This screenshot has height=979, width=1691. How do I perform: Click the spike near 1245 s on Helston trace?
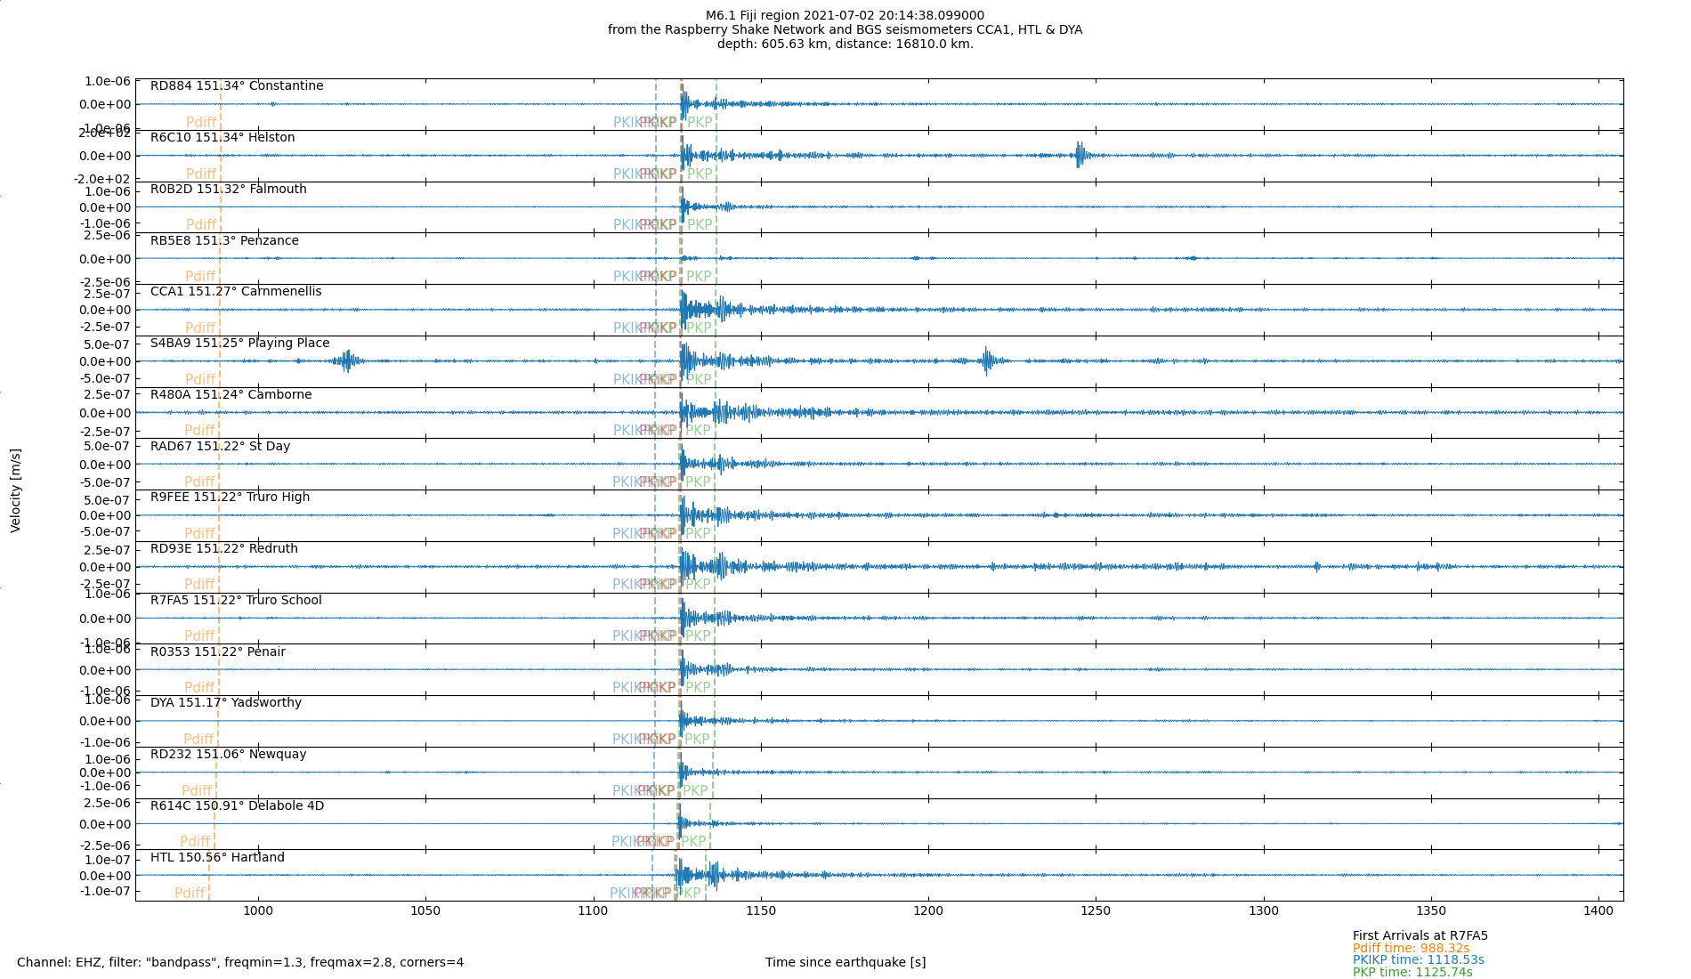tap(1080, 155)
